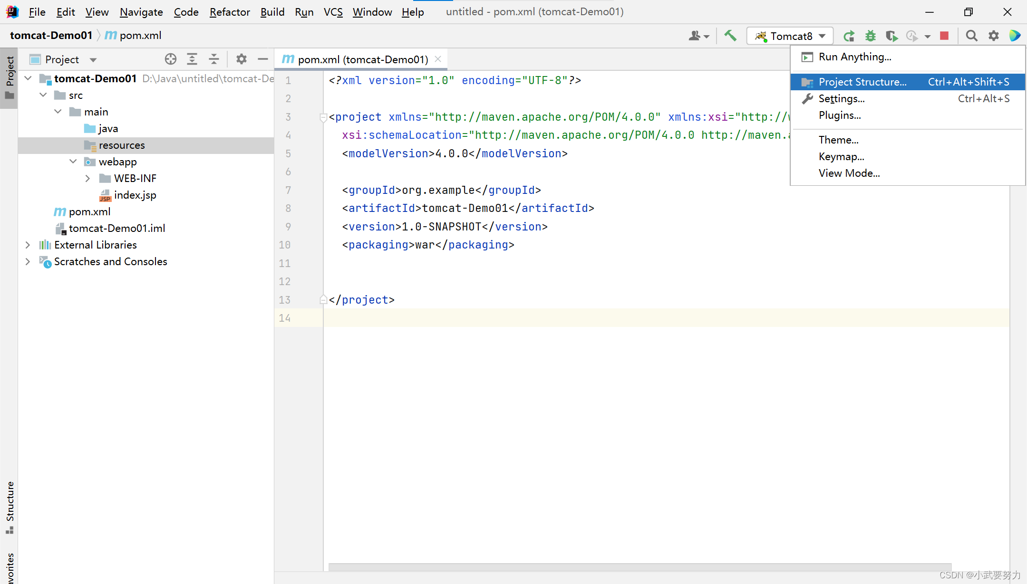Click the horizontal scrollbar in editor
Image resolution: width=1027 pixels, height=584 pixels.
pos(639,567)
